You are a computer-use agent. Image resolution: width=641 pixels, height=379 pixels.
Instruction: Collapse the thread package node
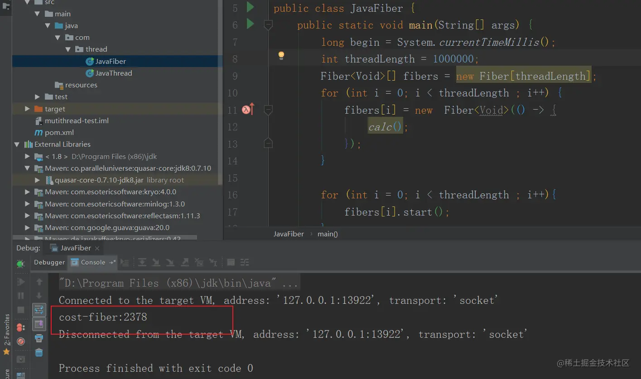tap(68, 49)
